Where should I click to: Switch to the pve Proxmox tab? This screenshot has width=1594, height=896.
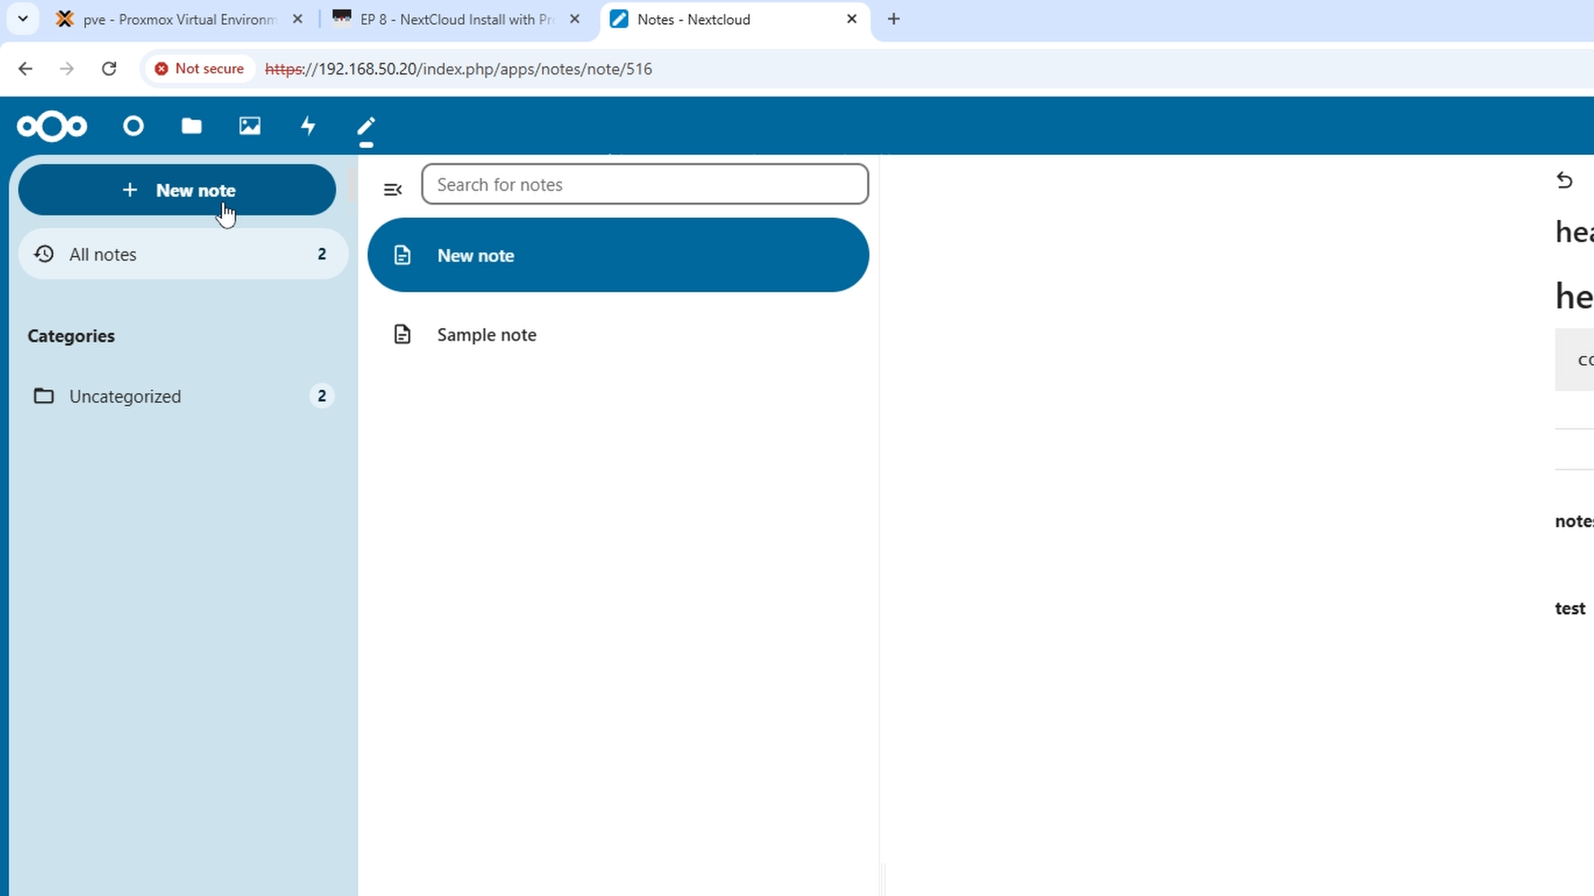tap(179, 19)
